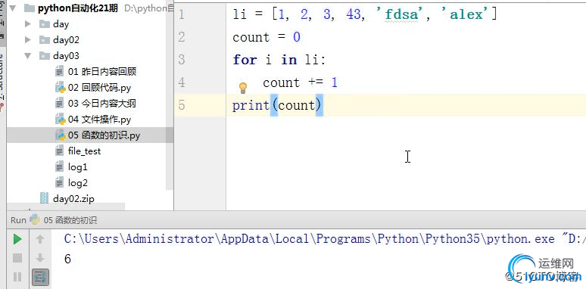Screen dimensions: 586x289
Task: Rerun the script with green Run arrow
Action: [17, 239]
